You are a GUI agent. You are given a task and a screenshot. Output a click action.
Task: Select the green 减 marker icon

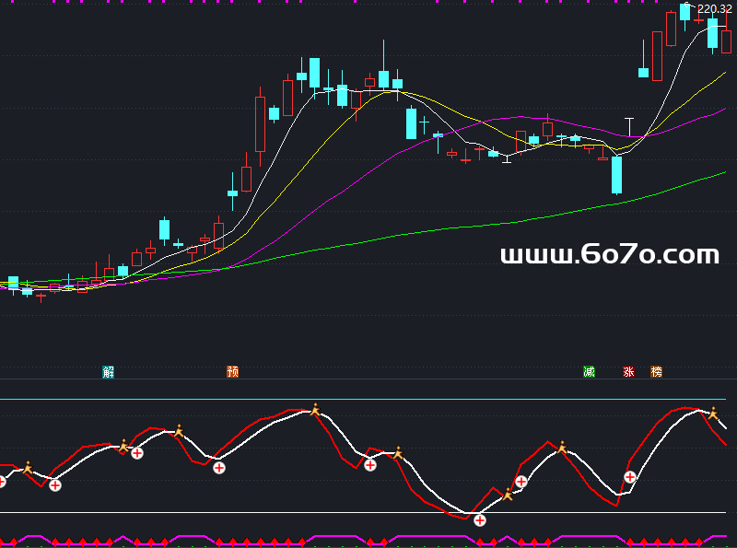[589, 372]
